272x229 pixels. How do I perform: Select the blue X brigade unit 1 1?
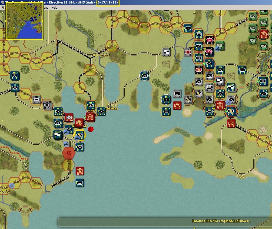pyautogui.click(x=15, y=88)
